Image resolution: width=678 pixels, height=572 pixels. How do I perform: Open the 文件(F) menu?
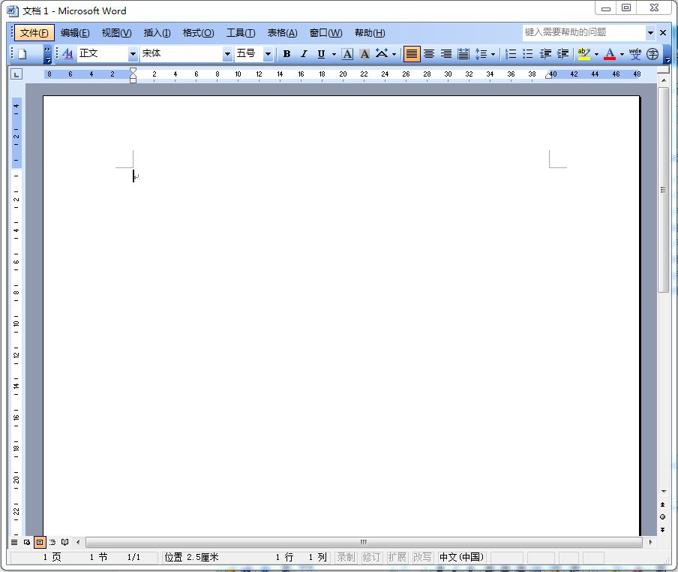[x=34, y=33]
